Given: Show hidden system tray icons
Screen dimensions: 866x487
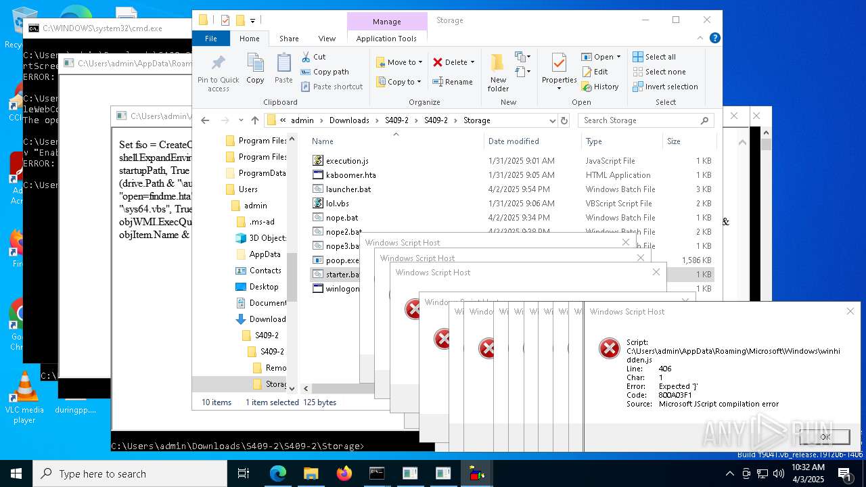Looking at the screenshot, I should pos(730,473).
